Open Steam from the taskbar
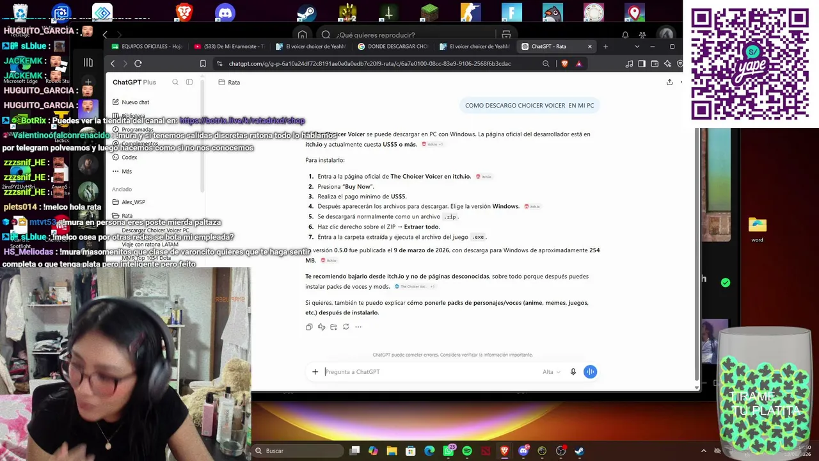Image resolution: width=819 pixels, height=461 pixels. [x=579, y=451]
